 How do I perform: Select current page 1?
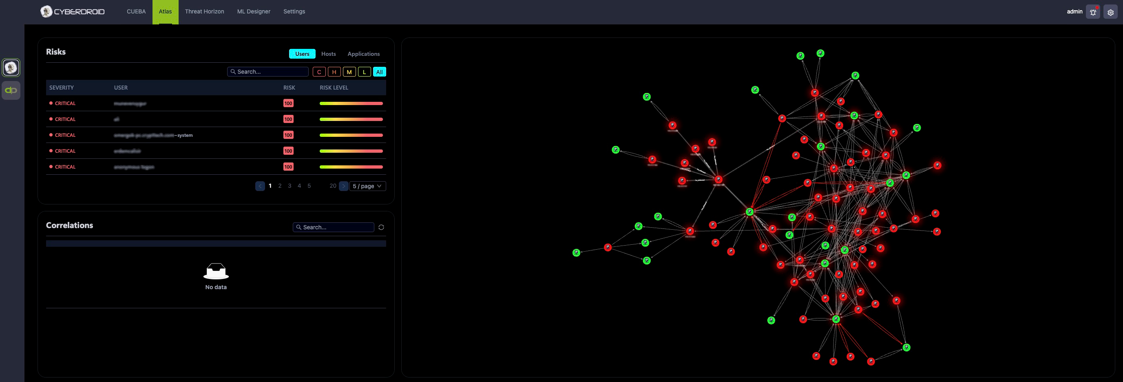click(x=270, y=186)
